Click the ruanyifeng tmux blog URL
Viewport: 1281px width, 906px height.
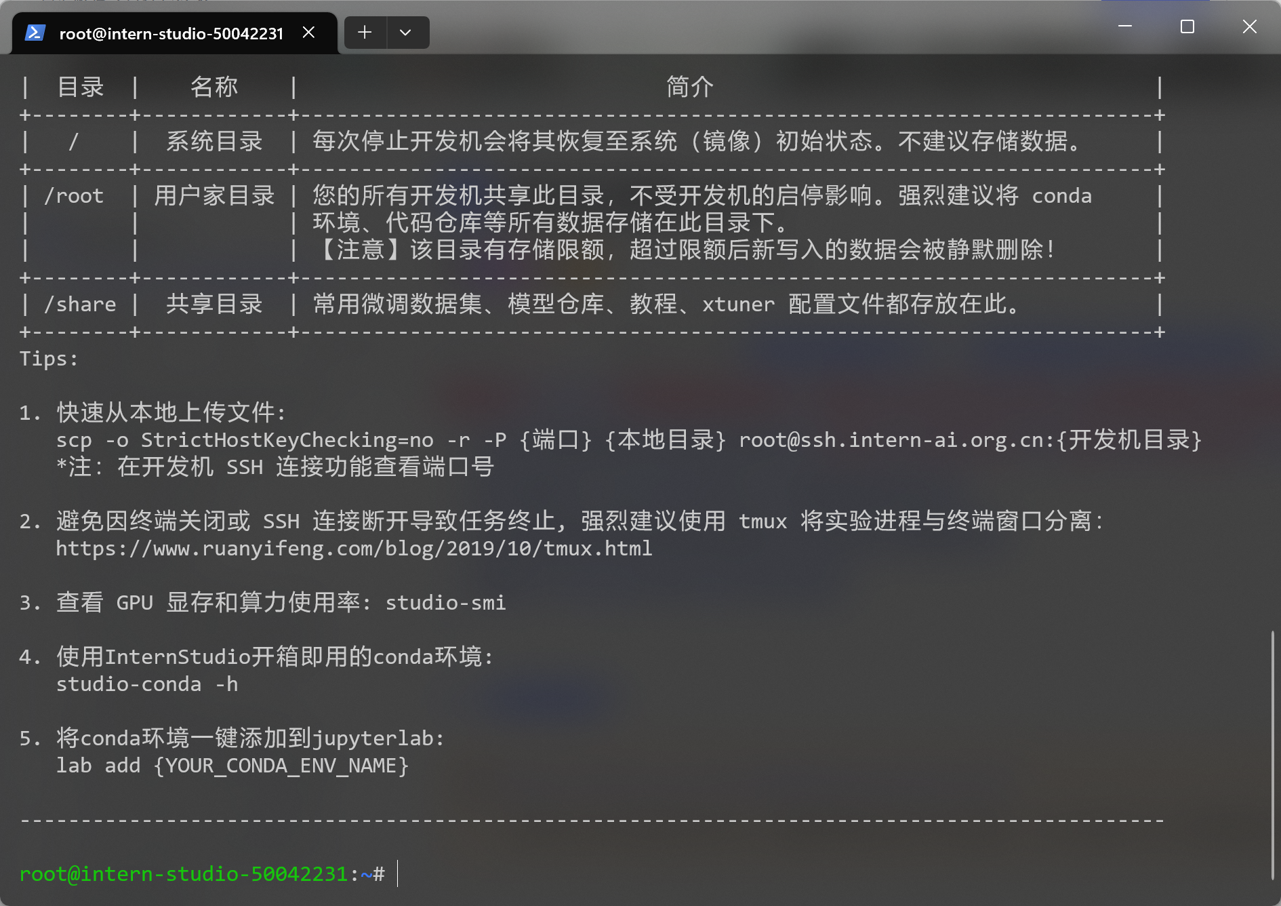354,548
